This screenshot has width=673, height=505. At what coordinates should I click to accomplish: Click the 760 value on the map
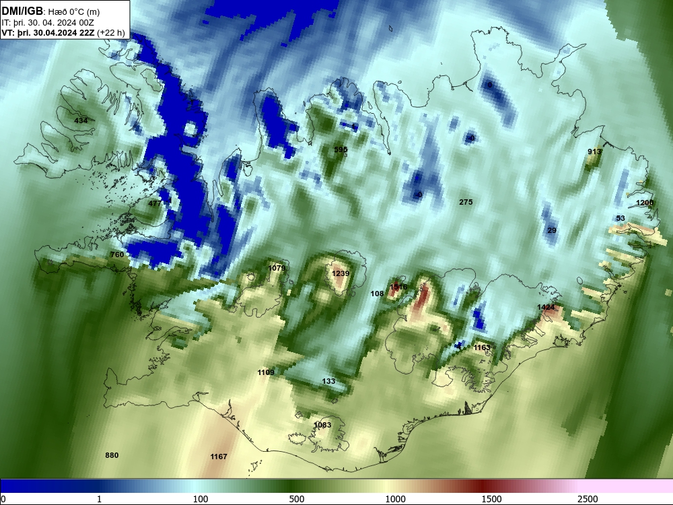(x=116, y=255)
